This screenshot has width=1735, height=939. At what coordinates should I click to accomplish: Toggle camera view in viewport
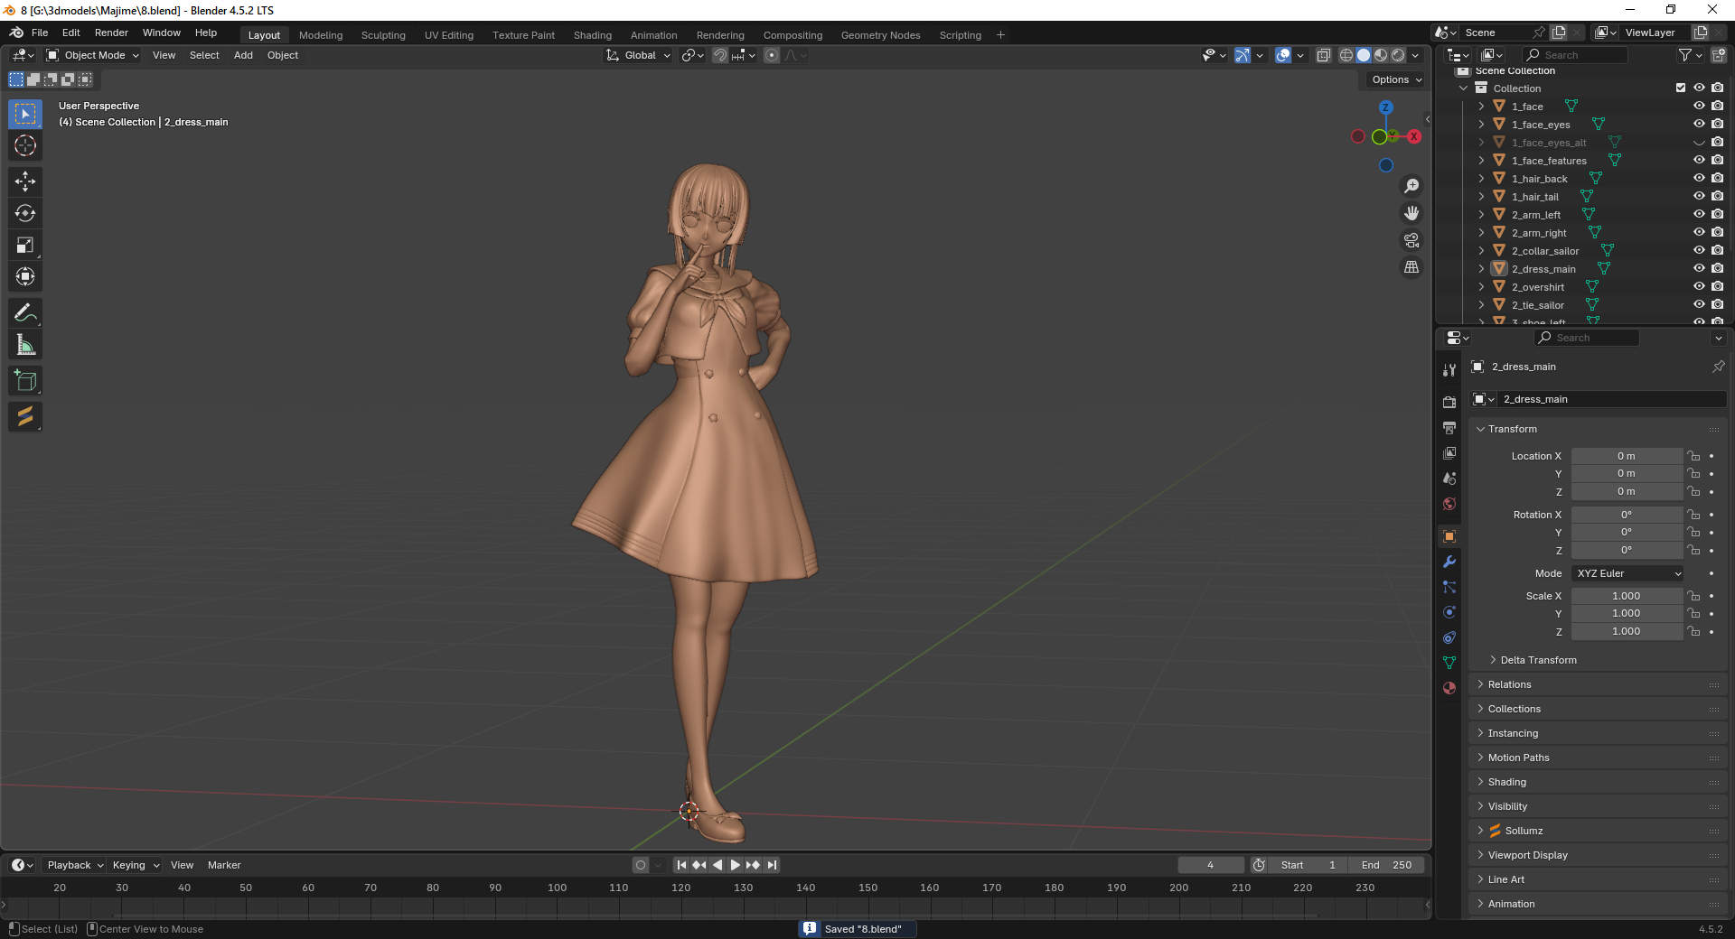pyautogui.click(x=1411, y=240)
